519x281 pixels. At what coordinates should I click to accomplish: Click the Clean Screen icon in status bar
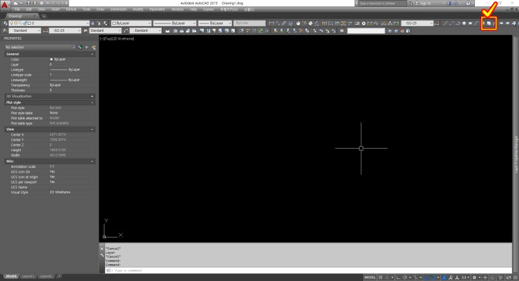tap(509, 277)
